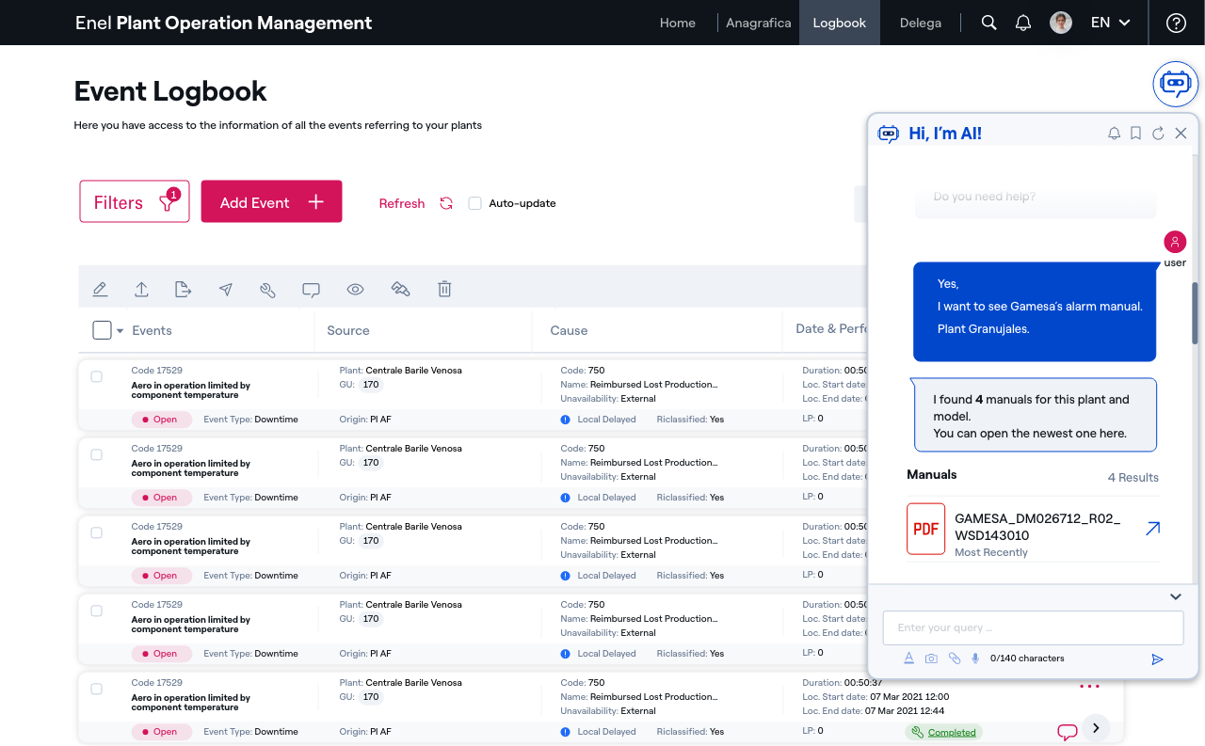Open the user profile avatar
The width and height of the screenshot is (1205, 746).
tap(1061, 23)
